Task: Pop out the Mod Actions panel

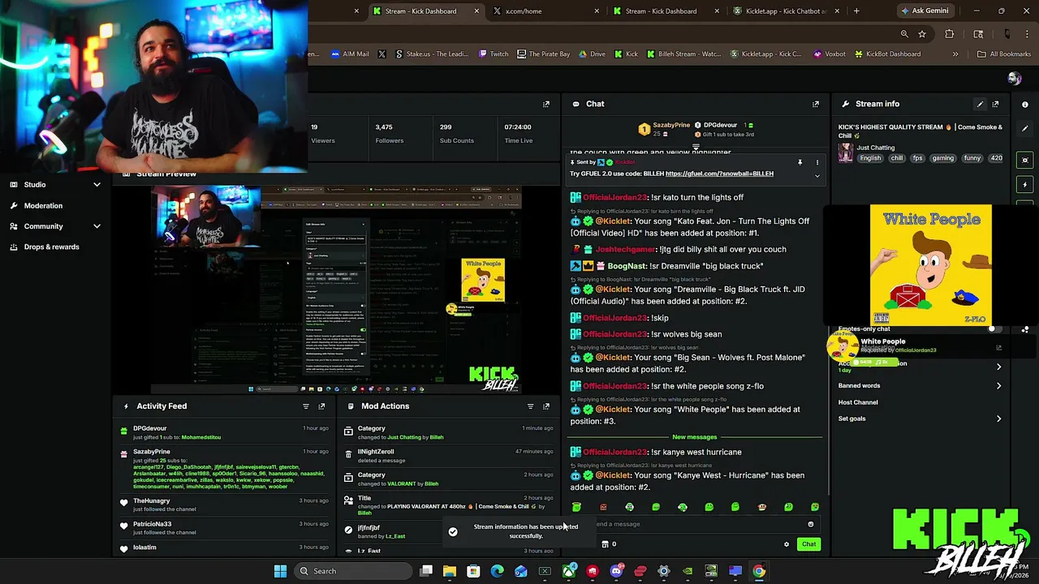Action: coord(546,406)
